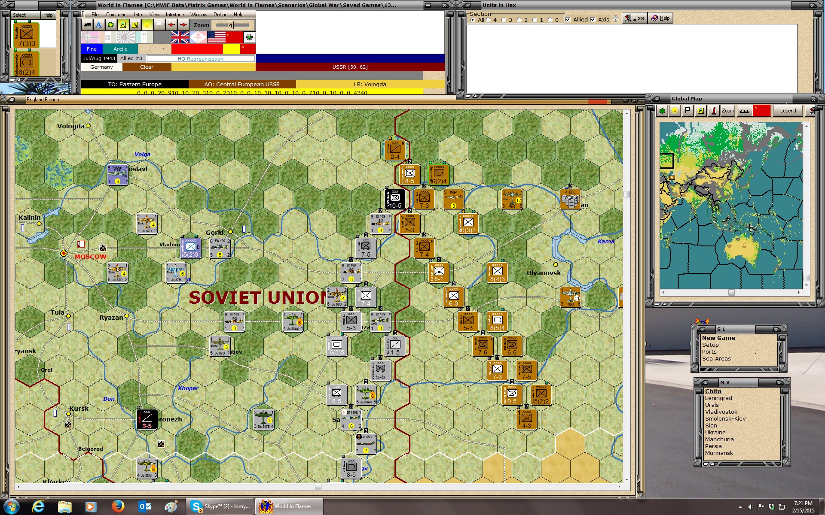Click the blue letter A toolbar icon
The height and width of the screenshot is (515, 825).
click(x=99, y=25)
